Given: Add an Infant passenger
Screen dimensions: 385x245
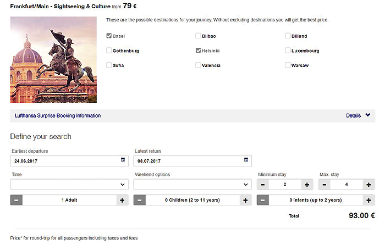Looking at the screenshot, I should tap(369, 201).
